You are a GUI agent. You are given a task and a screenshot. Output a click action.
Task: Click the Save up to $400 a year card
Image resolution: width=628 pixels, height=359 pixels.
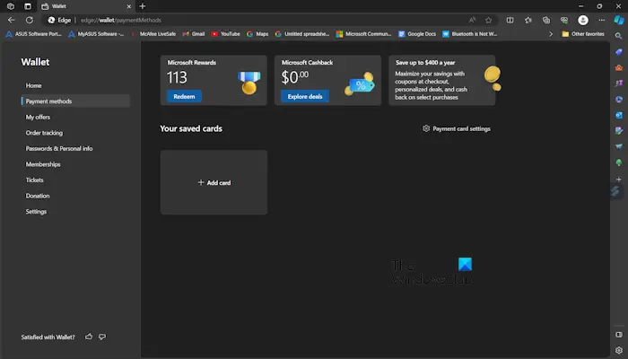click(x=442, y=80)
